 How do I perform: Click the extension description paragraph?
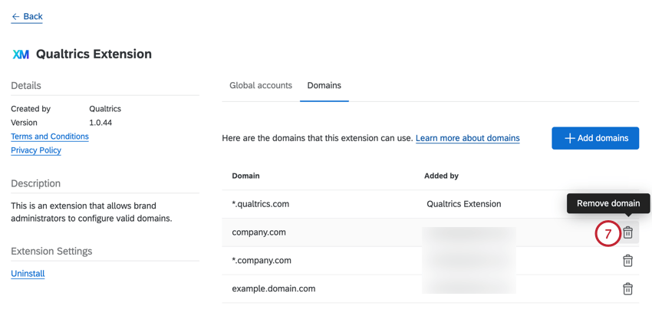[91, 212]
